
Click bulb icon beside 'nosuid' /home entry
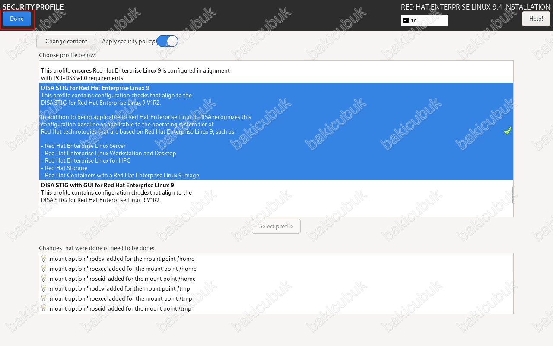[x=44, y=278]
